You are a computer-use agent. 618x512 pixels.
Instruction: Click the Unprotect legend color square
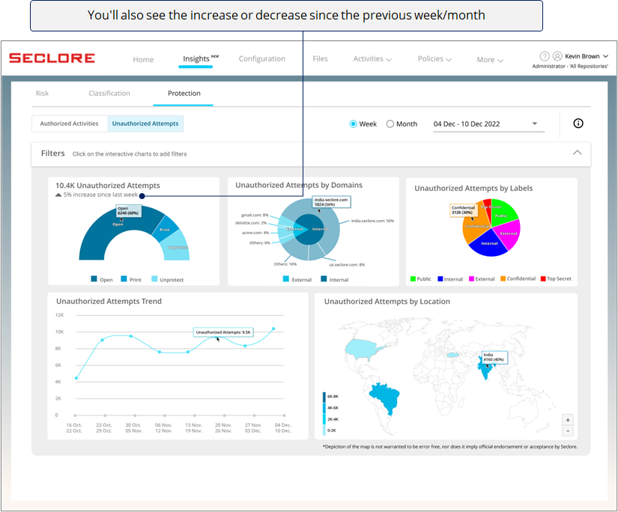(x=154, y=279)
